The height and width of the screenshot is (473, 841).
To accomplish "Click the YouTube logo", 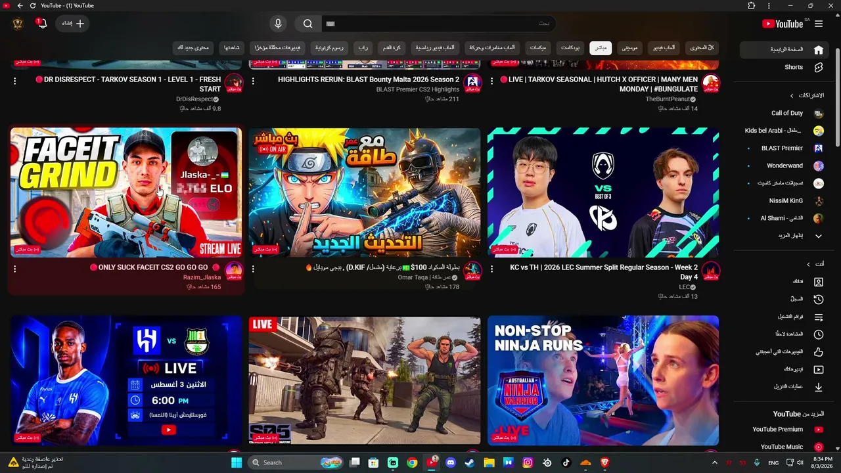I will tap(783, 24).
